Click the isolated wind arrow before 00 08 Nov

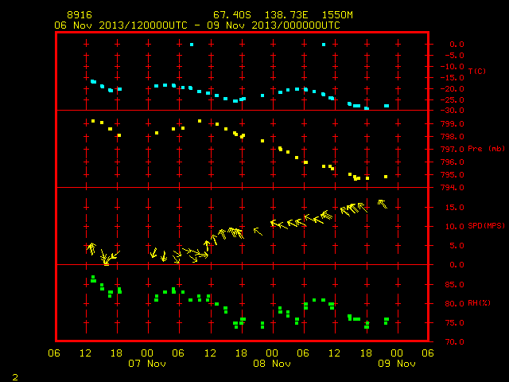(258, 232)
